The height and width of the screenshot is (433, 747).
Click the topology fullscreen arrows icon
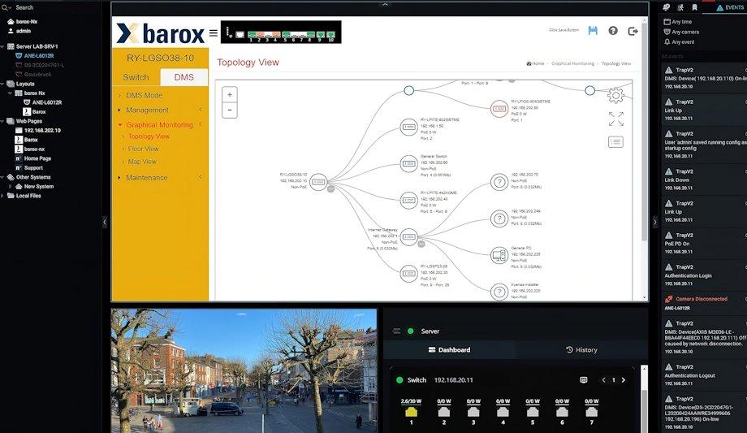(x=616, y=119)
